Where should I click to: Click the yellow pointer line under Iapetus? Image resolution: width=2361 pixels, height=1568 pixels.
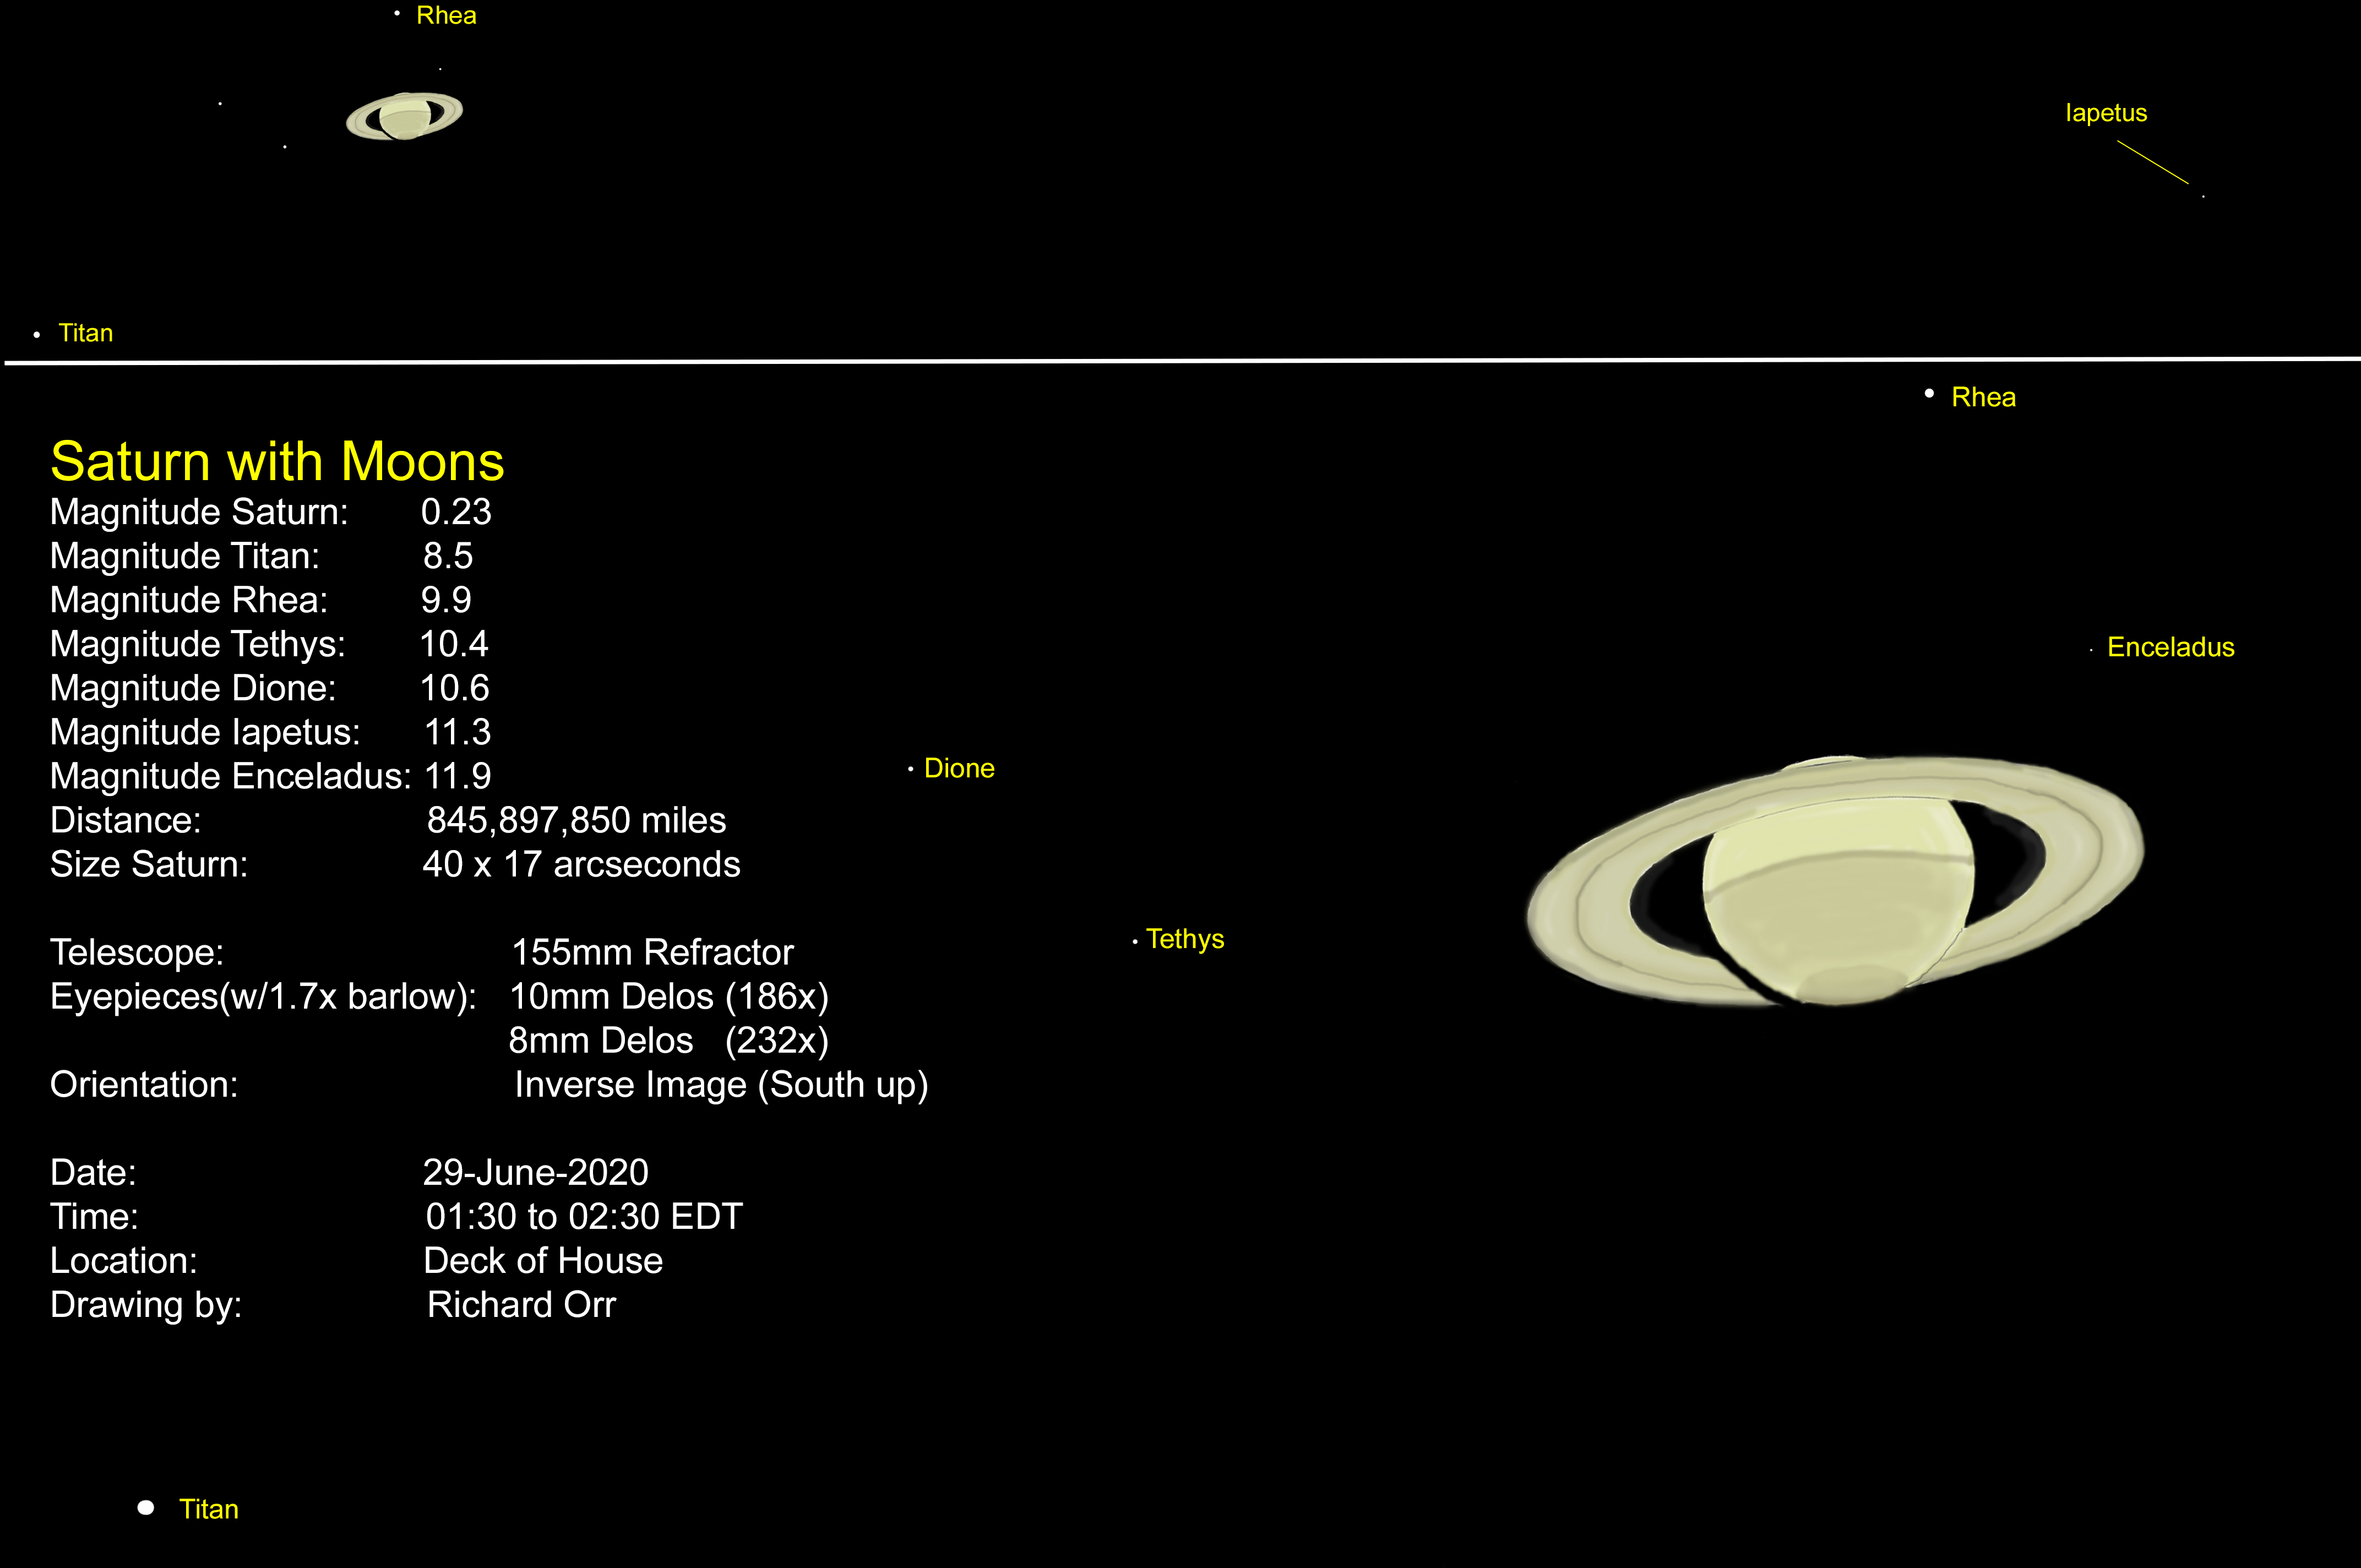pyautogui.click(x=2152, y=162)
